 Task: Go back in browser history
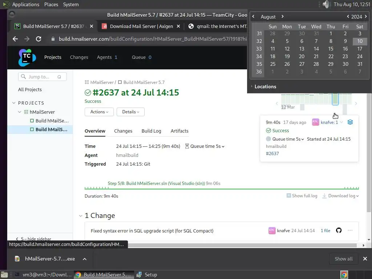coord(15,39)
